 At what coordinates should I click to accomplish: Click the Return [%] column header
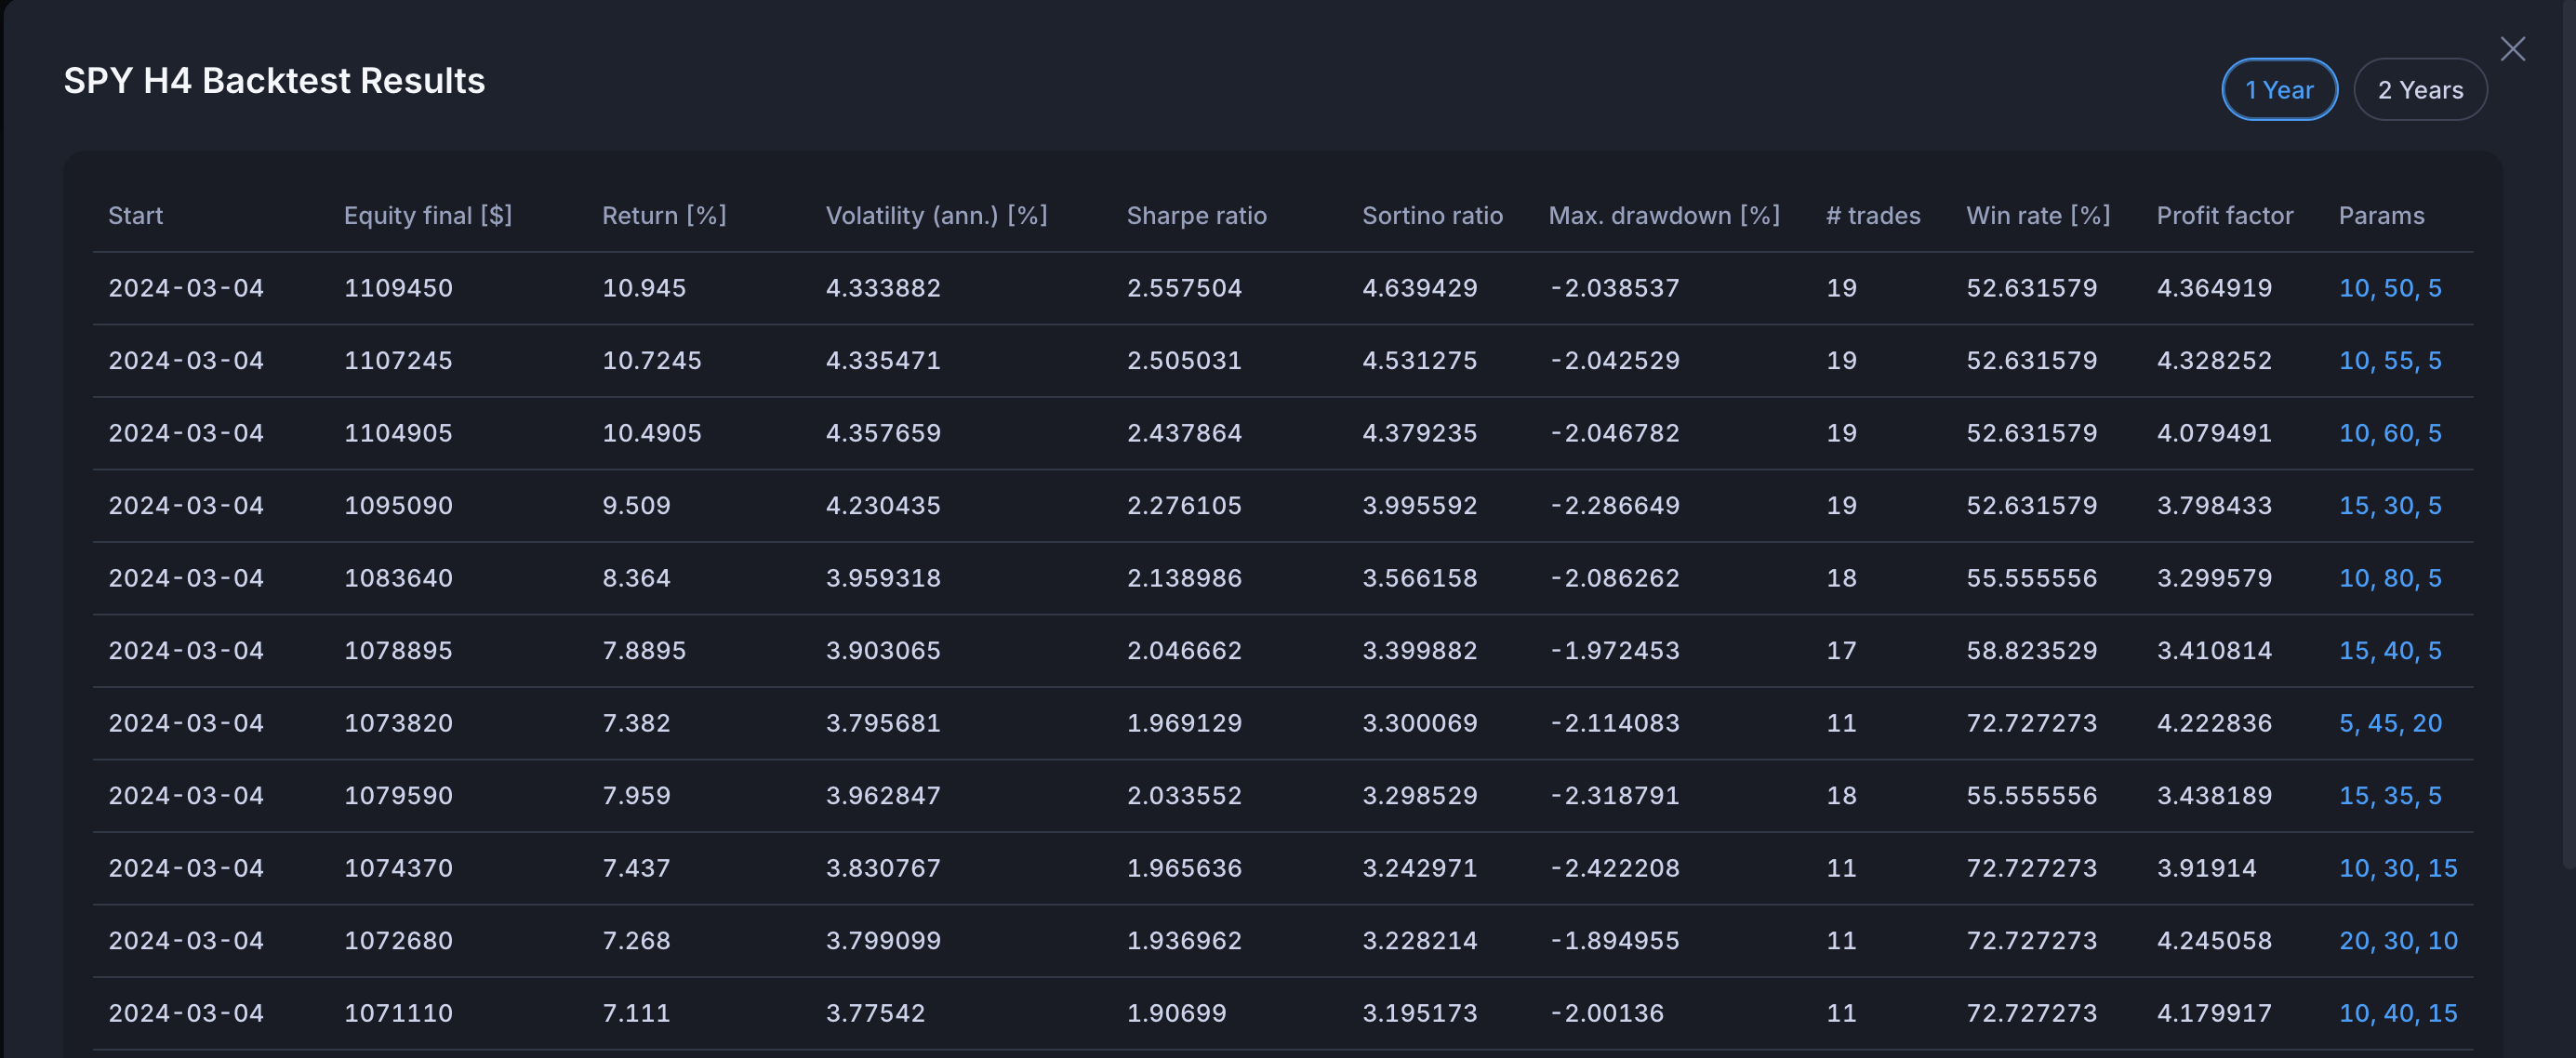pyautogui.click(x=664, y=216)
